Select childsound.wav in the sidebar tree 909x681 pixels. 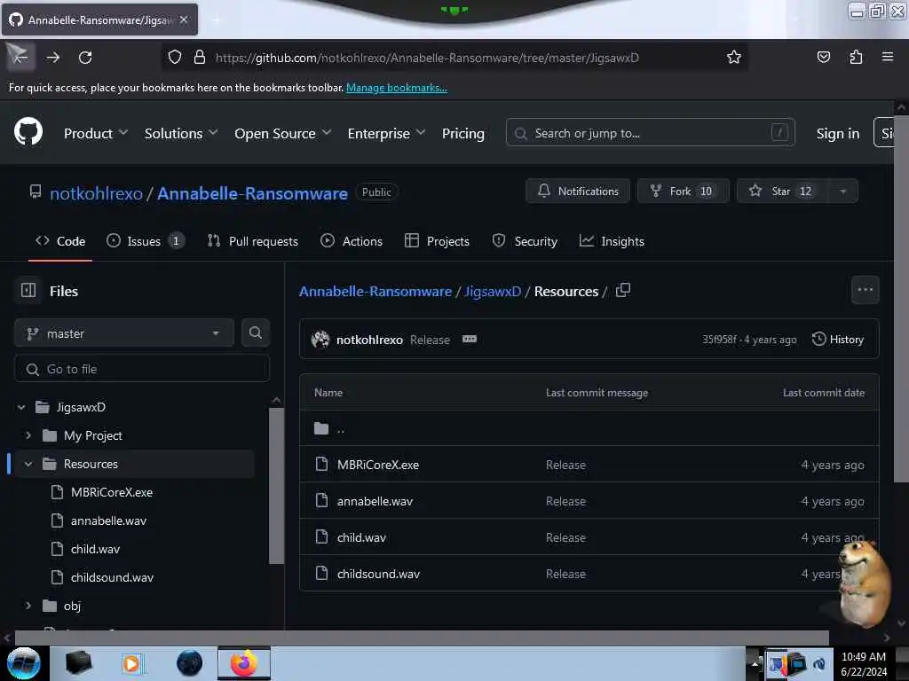(112, 576)
